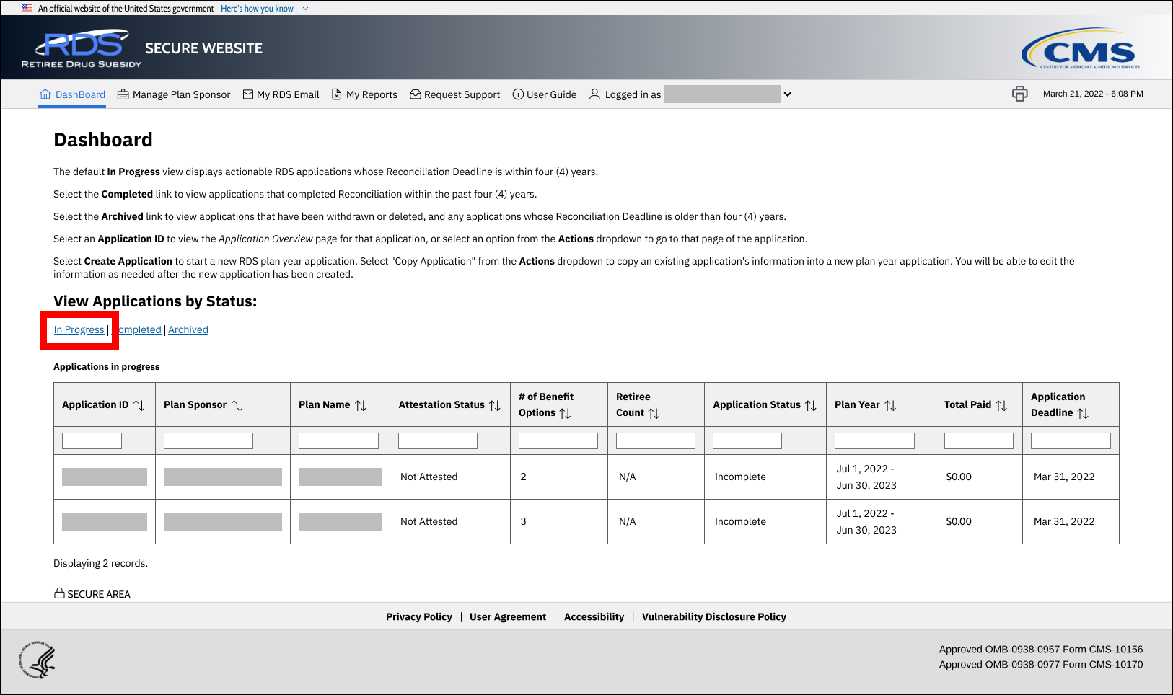Screen dimensions: 1173x695
Task: Click the CMS logo in header
Action: pyautogui.click(x=1081, y=49)
